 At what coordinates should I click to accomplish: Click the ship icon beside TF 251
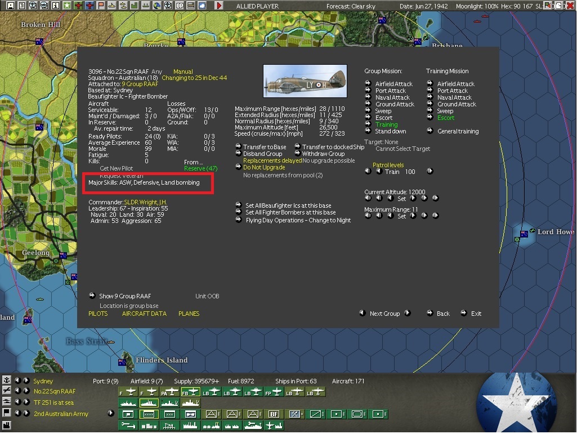pyautogui.click(x=6, y=401)
